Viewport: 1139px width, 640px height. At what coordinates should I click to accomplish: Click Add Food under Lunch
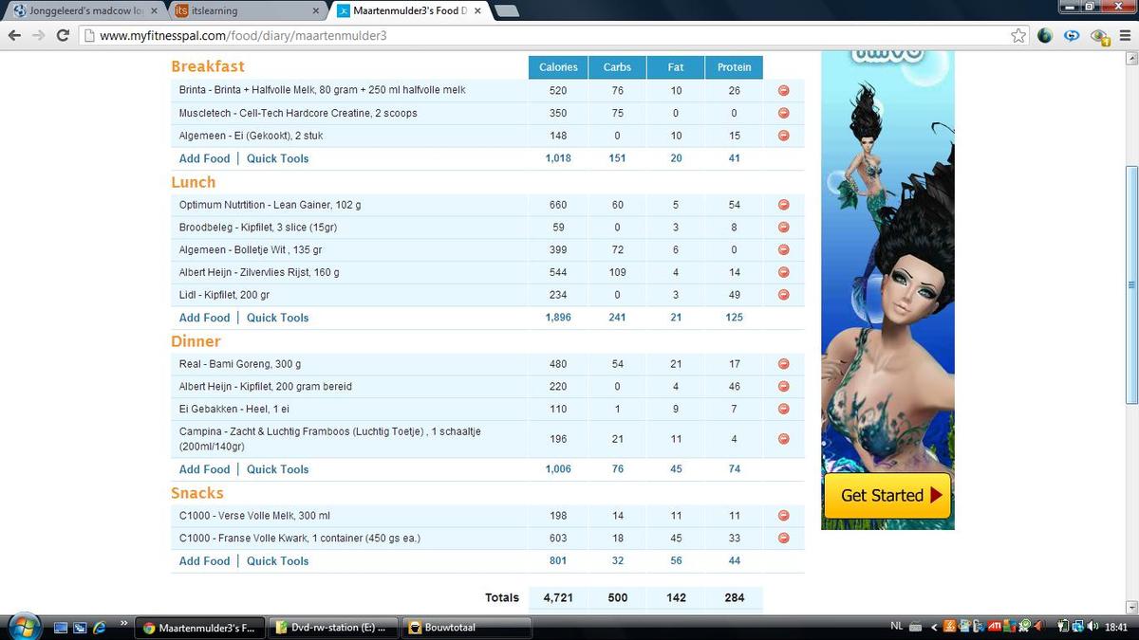point(204,319)
